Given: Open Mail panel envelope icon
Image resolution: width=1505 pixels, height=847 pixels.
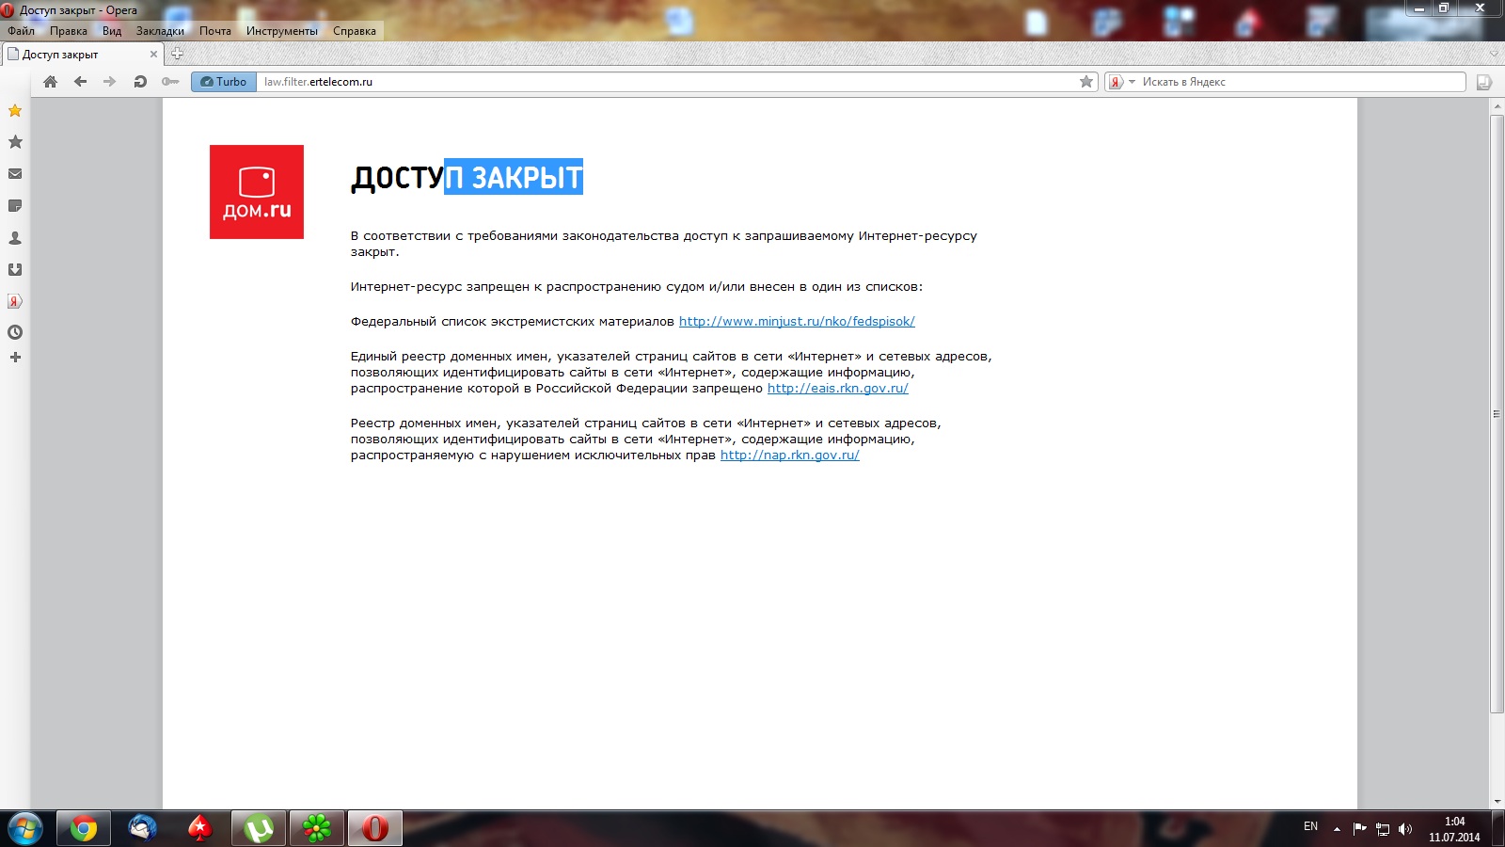Looking at the screenshot, I should coord(15,174).
